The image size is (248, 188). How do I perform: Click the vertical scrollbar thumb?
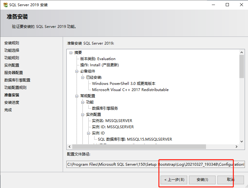point(242,67)
